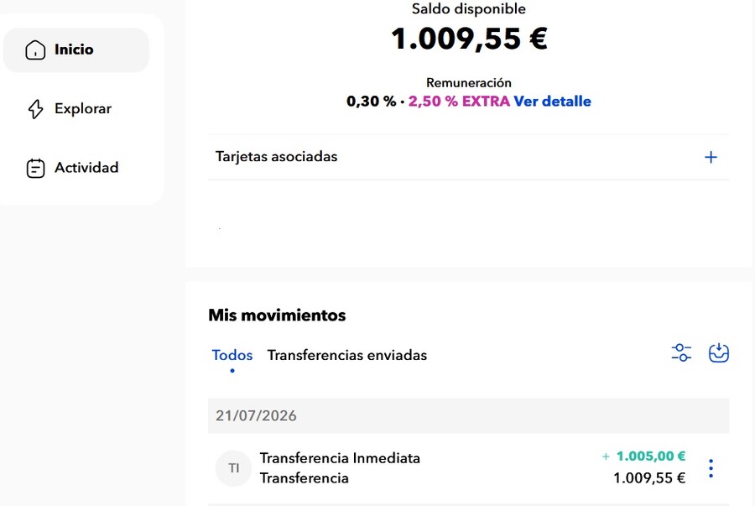The width and height of the screenshot is (755, 506).
Task: Open the Transferencia Inmediata movement entry
Action: (468, 468)
